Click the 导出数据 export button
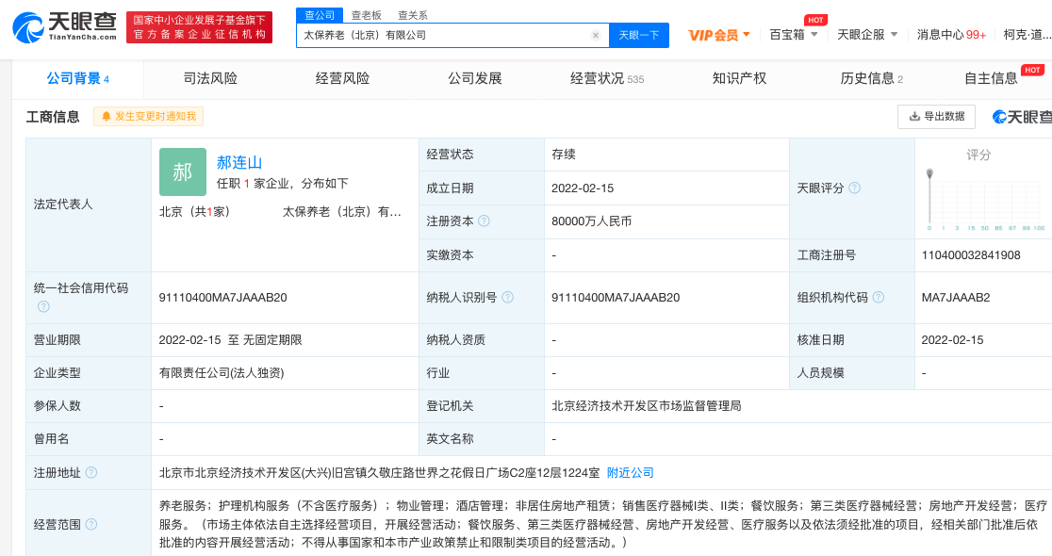1052x556 pixels. tap(936, 117)
